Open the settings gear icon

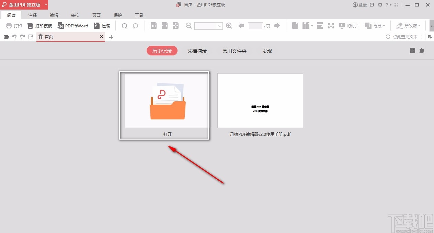point(380,5)
